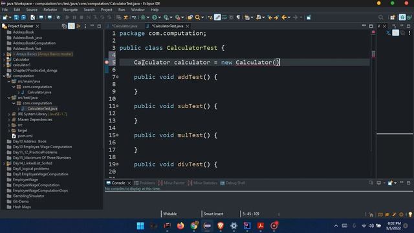Switch to the Problems tab
414x233 pixels.
(145, 183)
